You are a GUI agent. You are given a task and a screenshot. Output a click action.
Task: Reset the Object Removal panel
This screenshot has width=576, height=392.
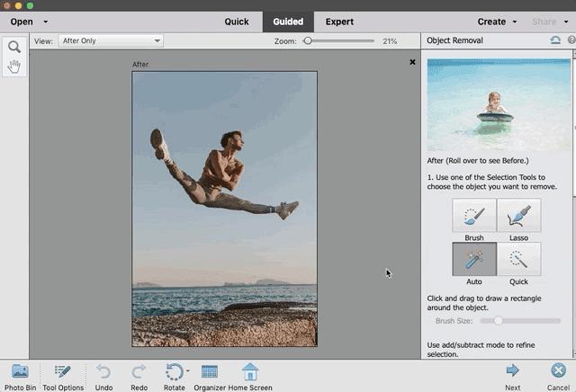(555, 40)
